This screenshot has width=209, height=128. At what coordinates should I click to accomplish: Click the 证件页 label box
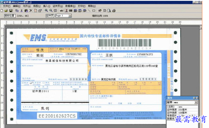pos(50,16)
